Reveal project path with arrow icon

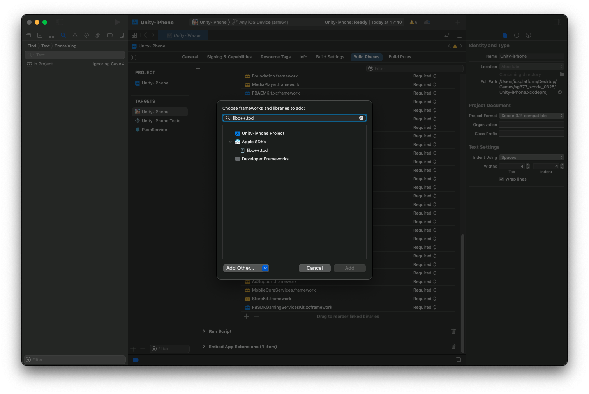pos(560,92)
